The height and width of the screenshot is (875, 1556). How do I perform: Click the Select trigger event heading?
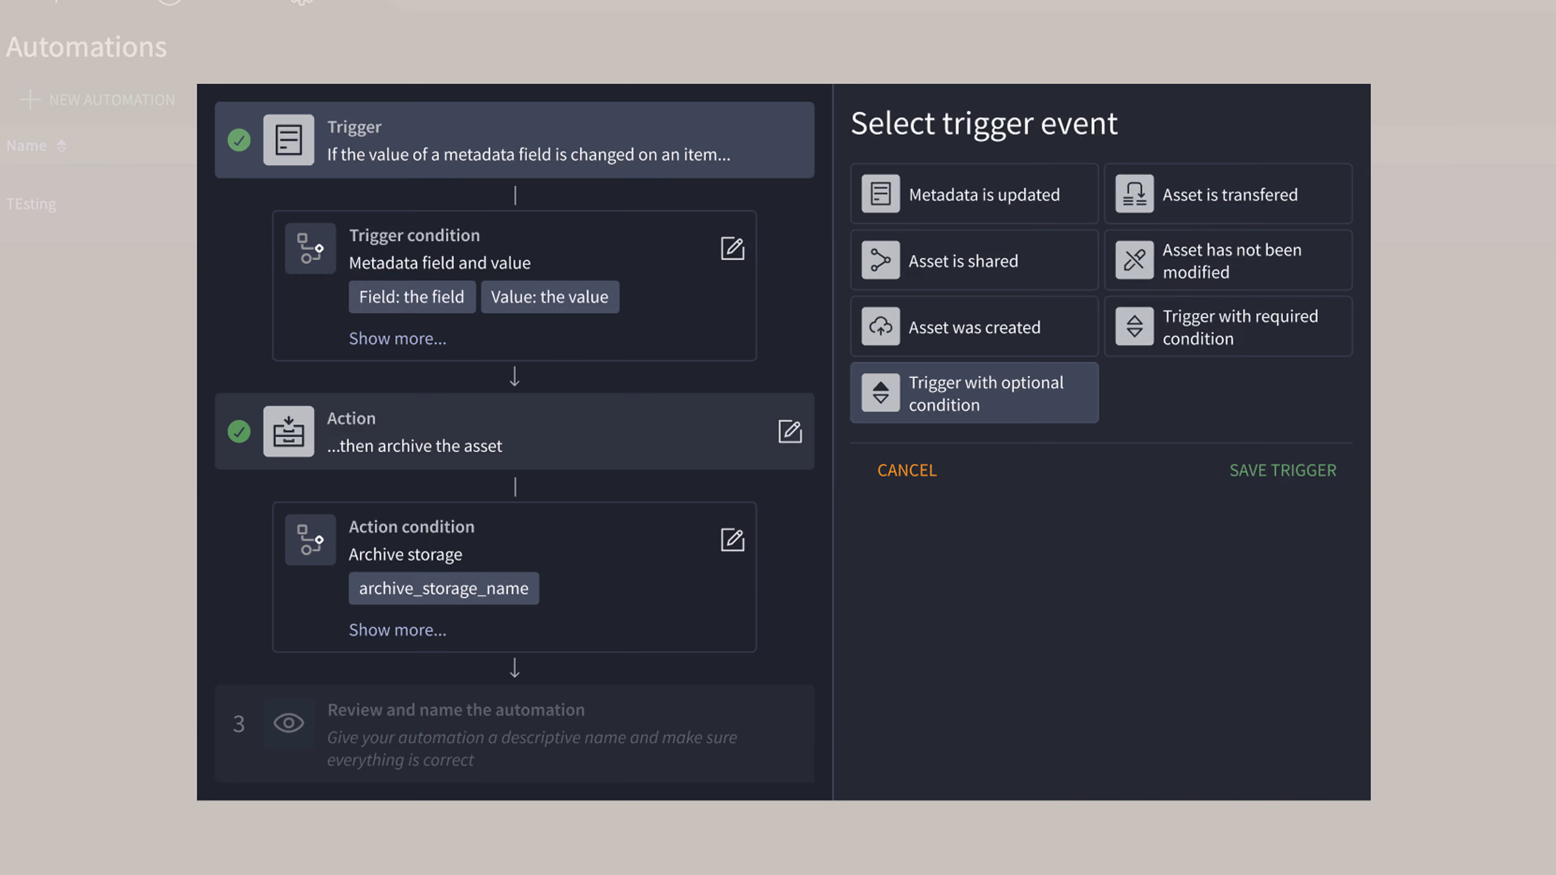[x=984, y=124]
